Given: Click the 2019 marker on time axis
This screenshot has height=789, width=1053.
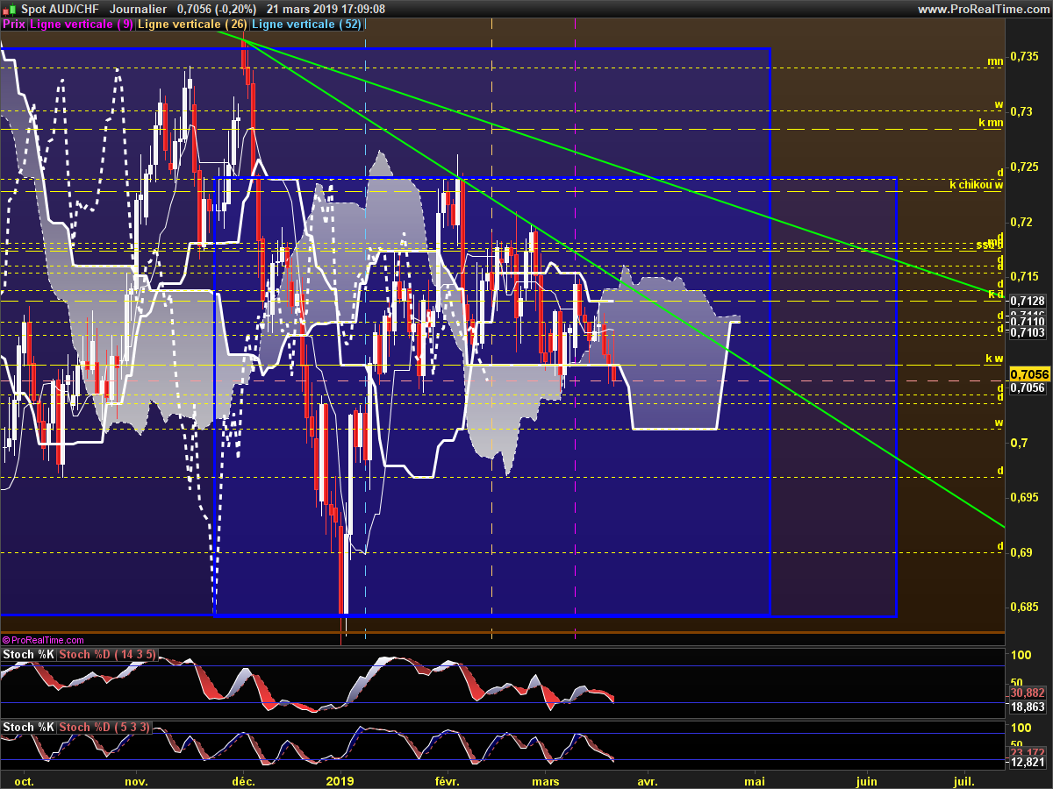Looking at the screenshot, I should click(x=340, y=780).
